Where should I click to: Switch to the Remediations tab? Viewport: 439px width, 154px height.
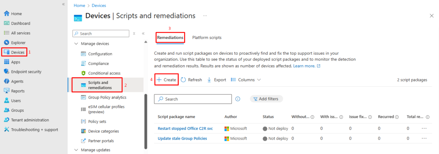pos(170,37)
